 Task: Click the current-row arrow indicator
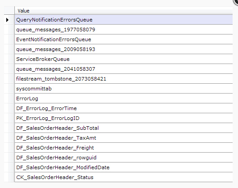pyautogui.click(x=7, y=20)
